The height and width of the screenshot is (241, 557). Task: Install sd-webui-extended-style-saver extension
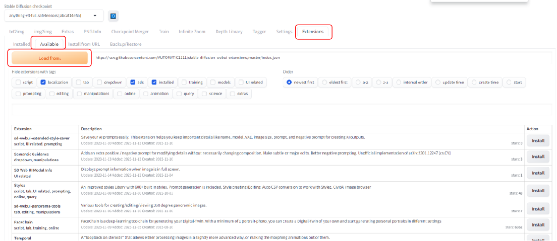(x=538, y=141)
